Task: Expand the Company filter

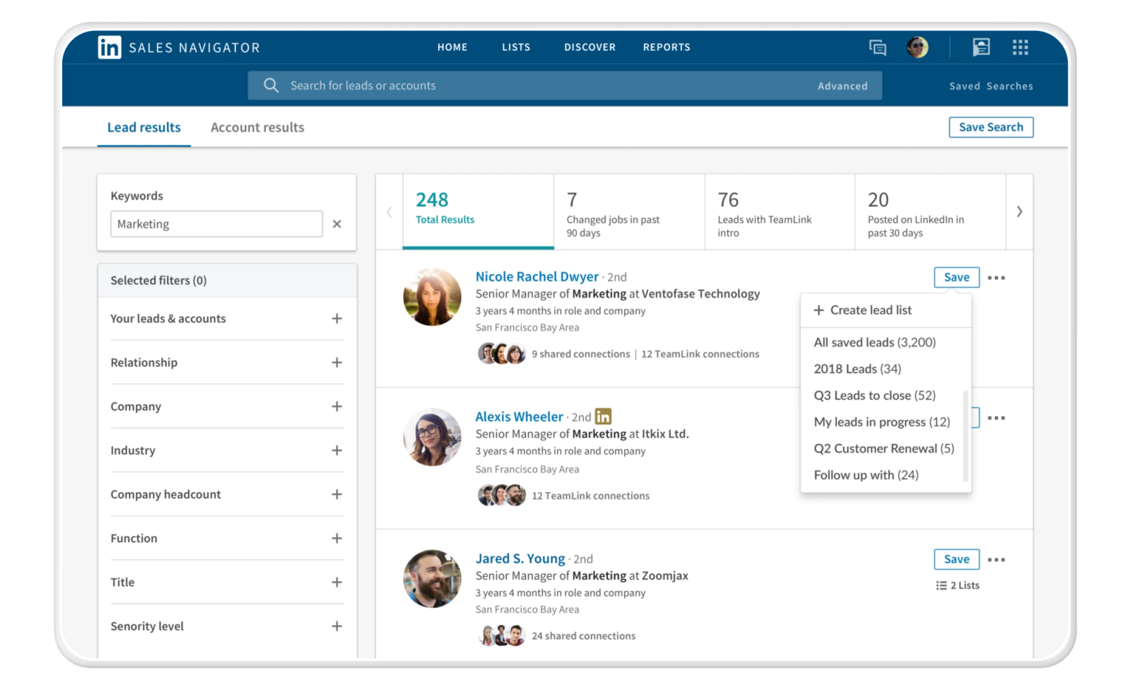Action: 336,407
